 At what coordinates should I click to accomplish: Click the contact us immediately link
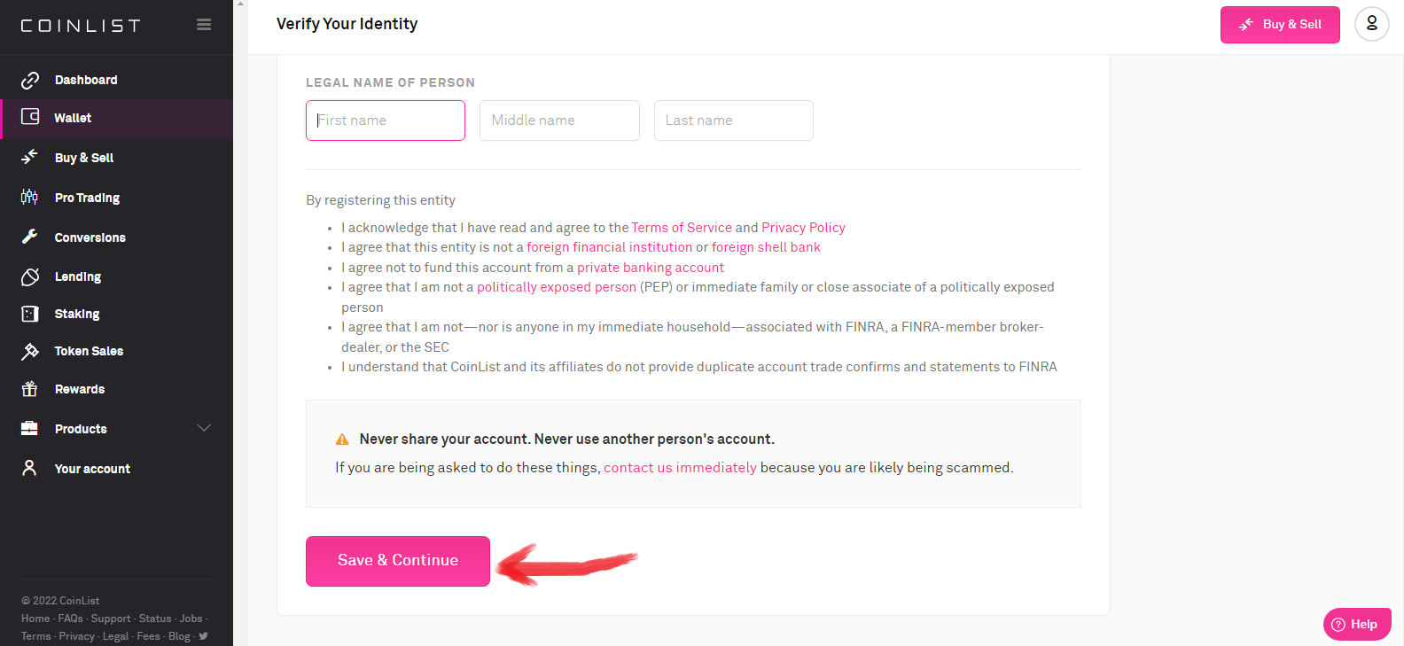[x=680, y=468]
